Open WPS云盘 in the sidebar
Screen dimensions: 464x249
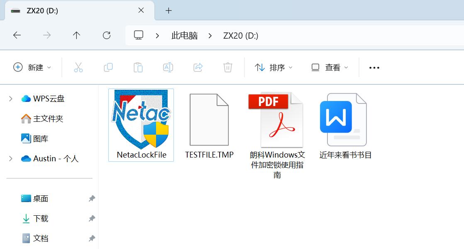43,99
